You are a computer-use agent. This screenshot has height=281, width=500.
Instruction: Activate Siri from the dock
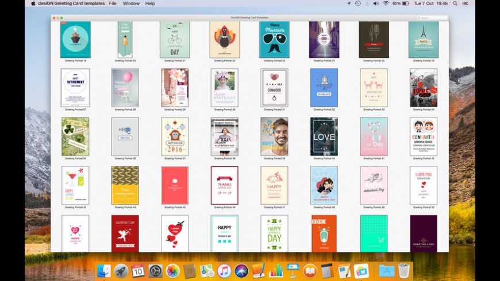[241, 271]
